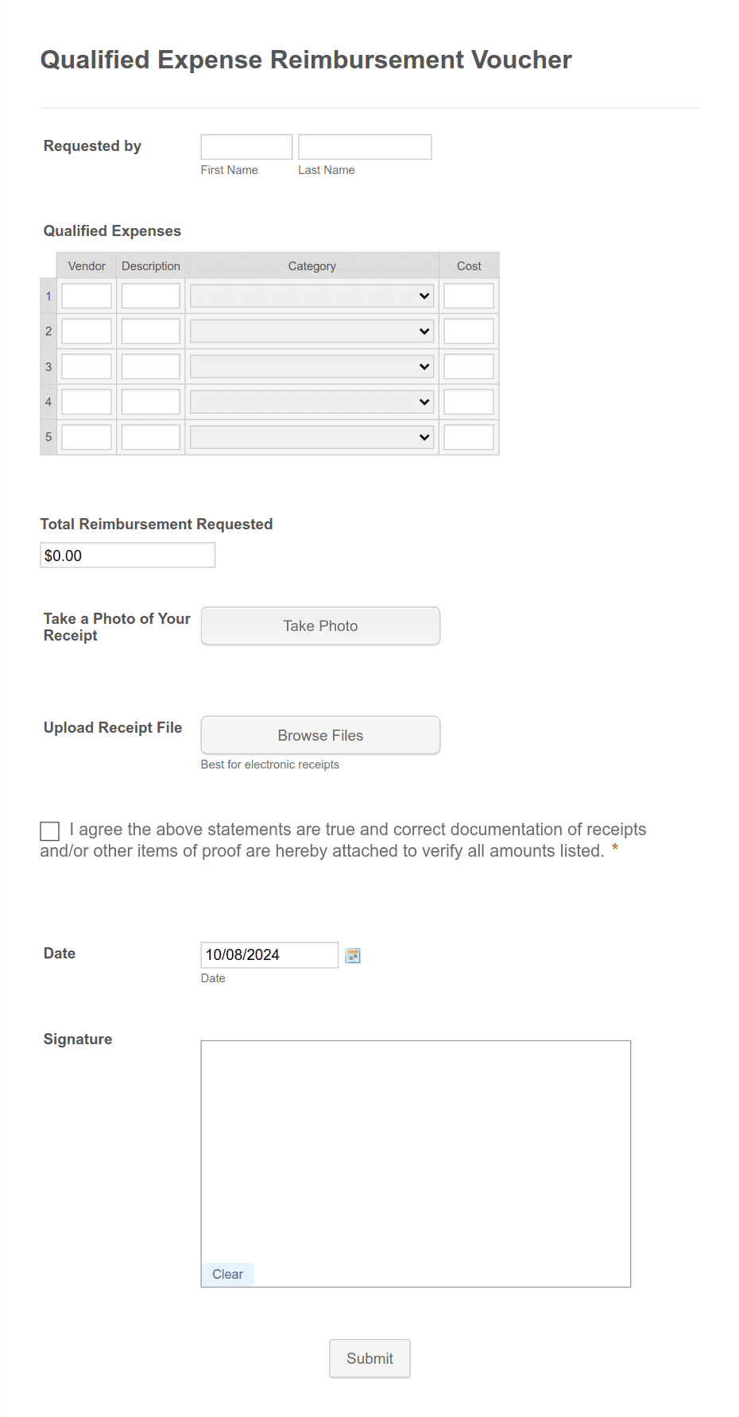Click the Take Photo button
The image size is (739, 1417).
click(x=319, y=625)
